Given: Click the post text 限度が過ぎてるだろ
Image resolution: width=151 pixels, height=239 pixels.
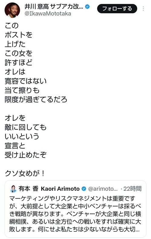Looking at the screenshot, I should click(36, 99).
